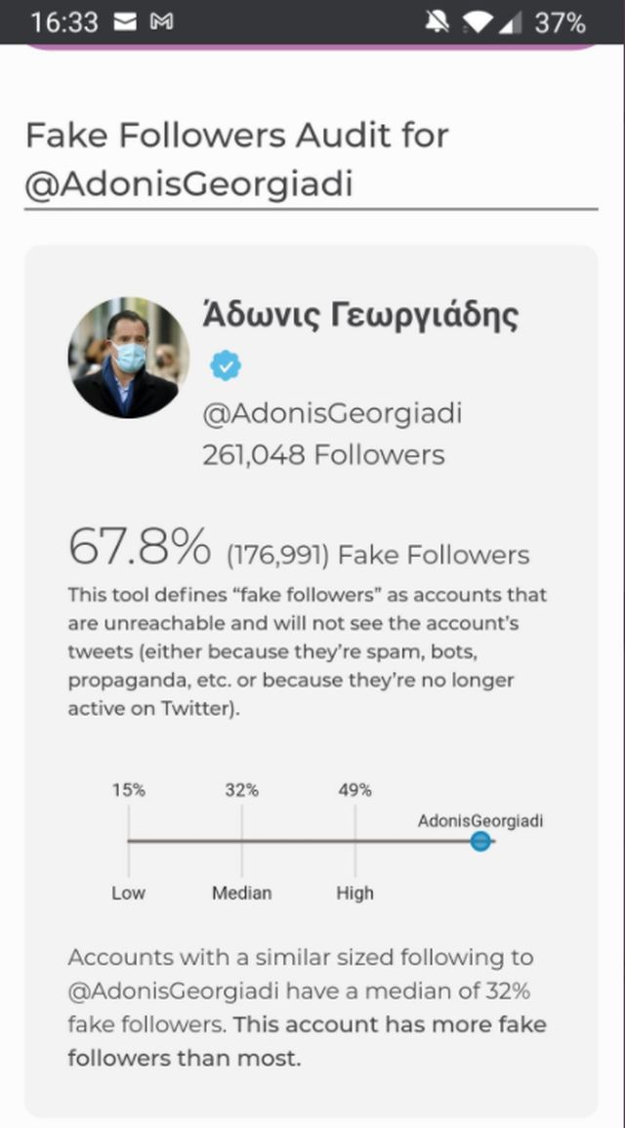
Task: Tap the 37% battery indicator
Action: (561, 21)
